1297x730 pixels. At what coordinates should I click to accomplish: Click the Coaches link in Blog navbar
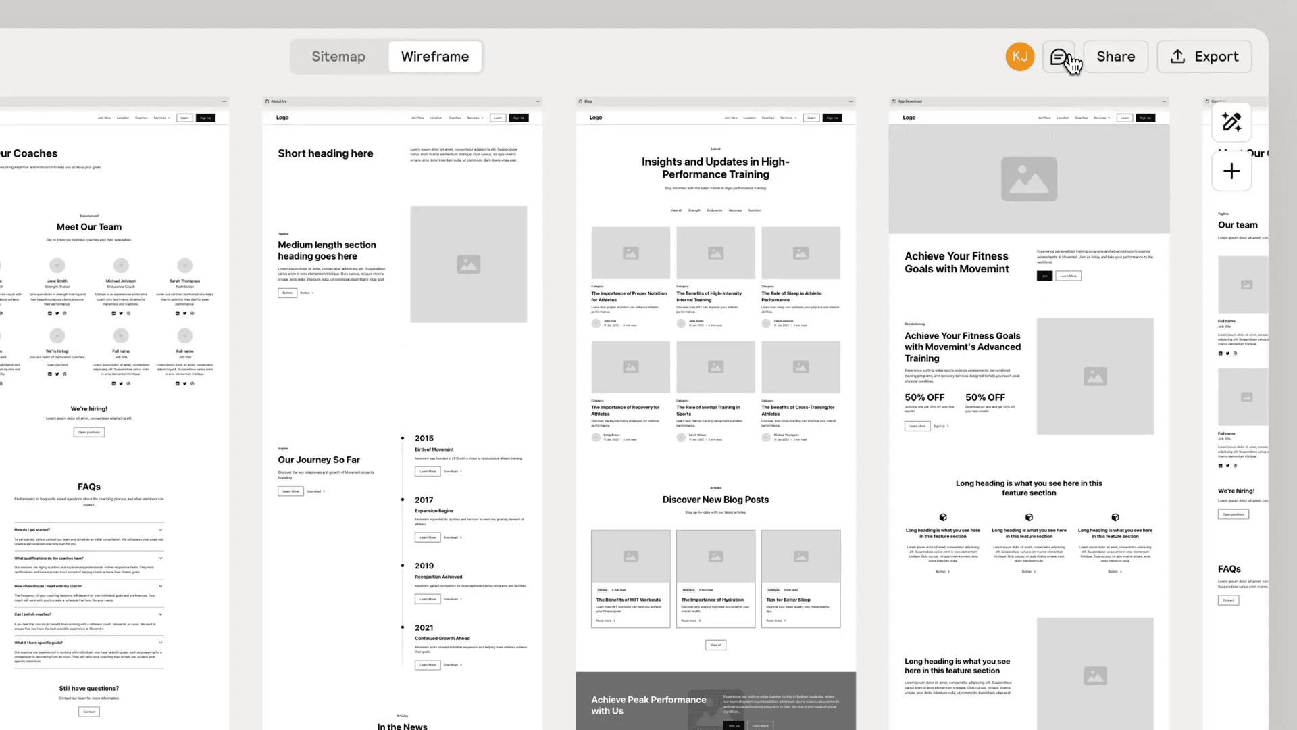(x=768, y=118)
